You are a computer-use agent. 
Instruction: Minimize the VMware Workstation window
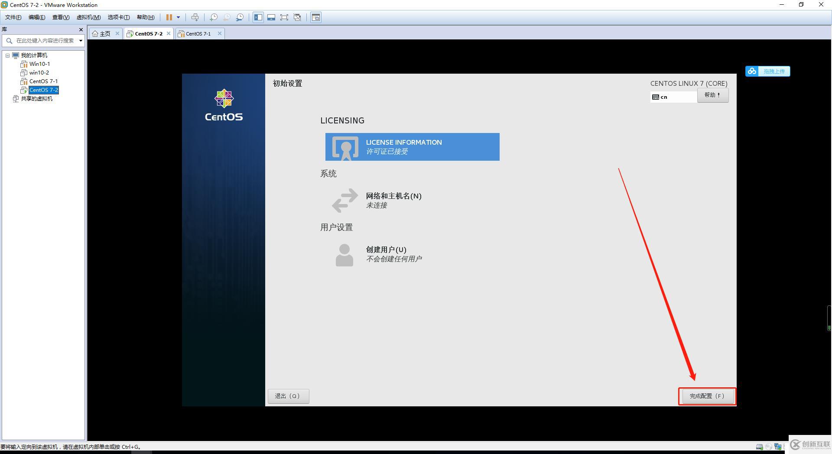[x=782, y=5]
